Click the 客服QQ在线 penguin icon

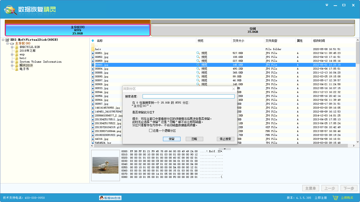[101, 198]
